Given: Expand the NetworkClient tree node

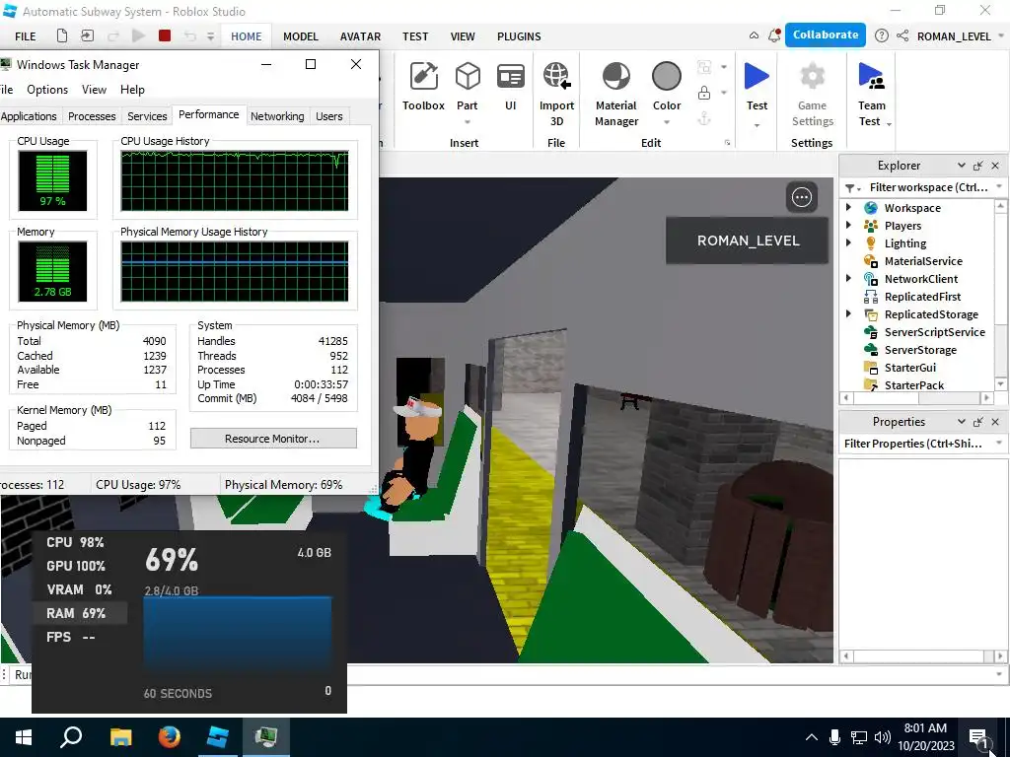Looking at the screenshot, I should (x=848, y=278).
